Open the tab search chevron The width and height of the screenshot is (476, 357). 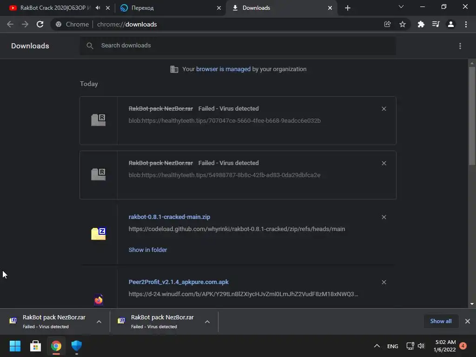(x=401, y=7)
